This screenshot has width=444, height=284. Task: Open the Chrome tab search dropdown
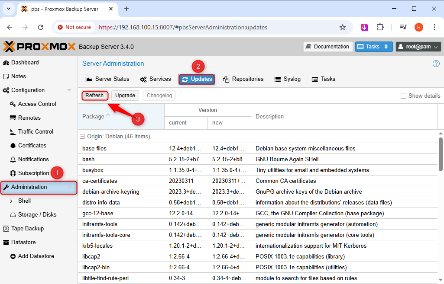[9, 9]
